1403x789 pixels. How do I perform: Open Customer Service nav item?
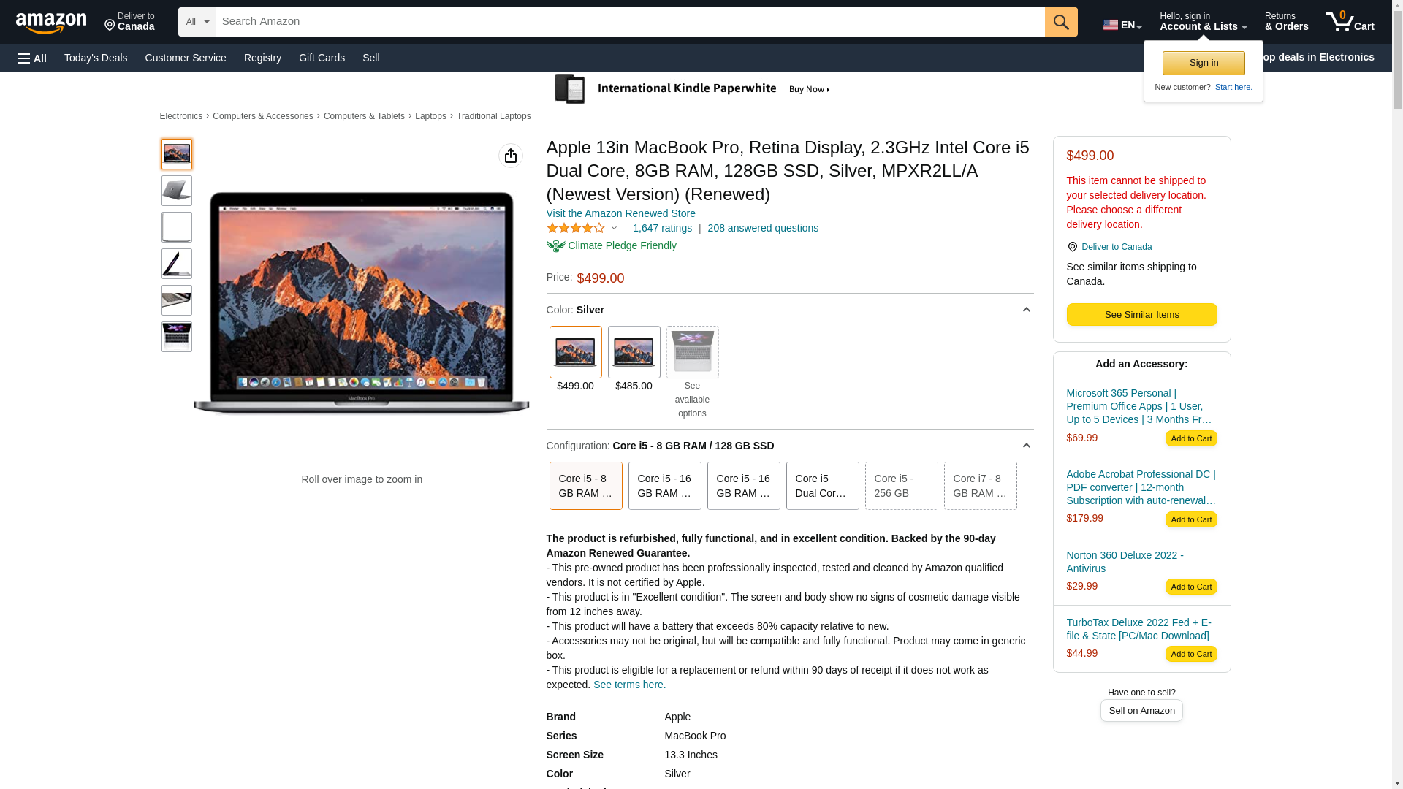186,58
